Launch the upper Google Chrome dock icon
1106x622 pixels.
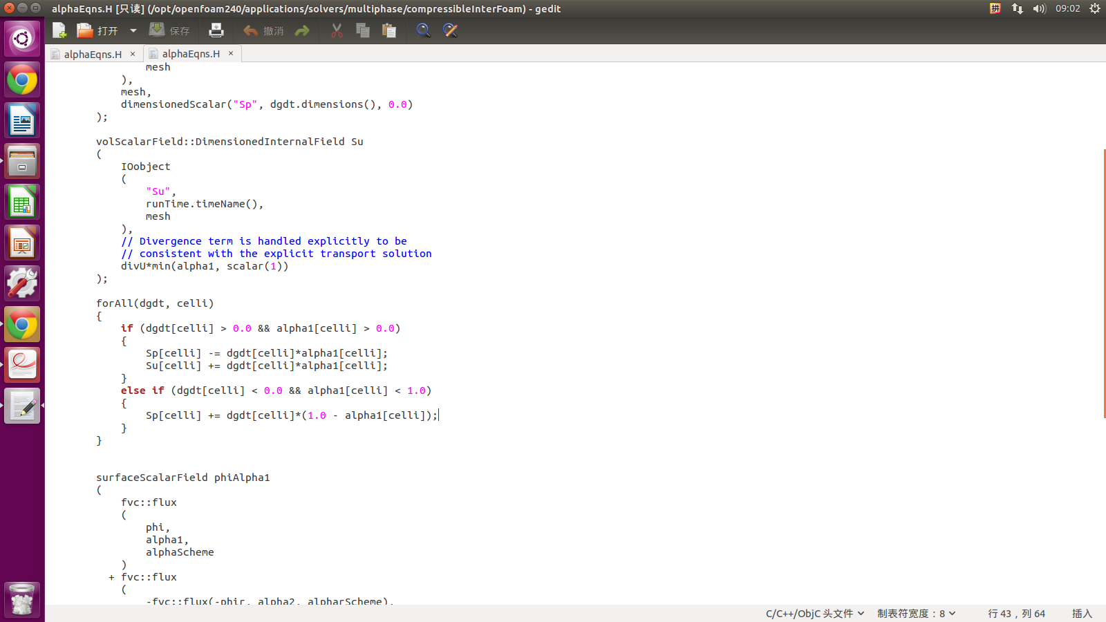tap(22, 80)
